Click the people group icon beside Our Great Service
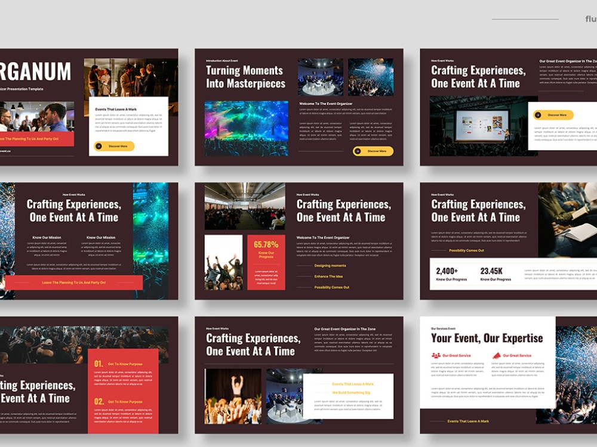597x447 pixels. tap(436, 355)
